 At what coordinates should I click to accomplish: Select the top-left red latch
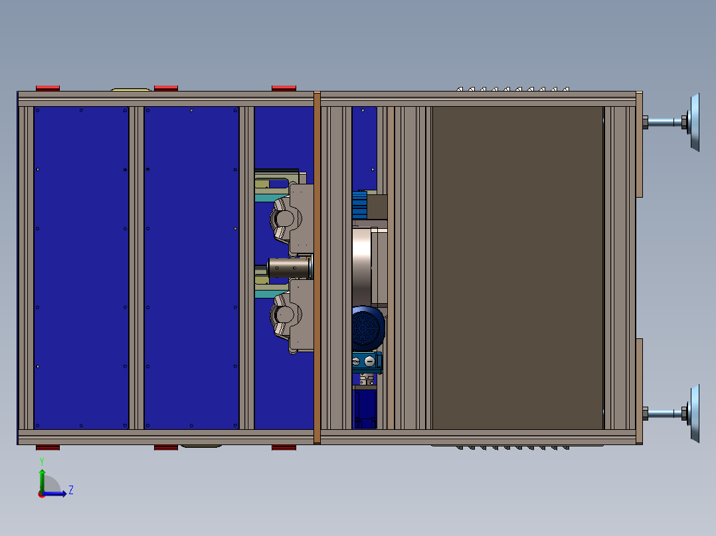point(48,88)
